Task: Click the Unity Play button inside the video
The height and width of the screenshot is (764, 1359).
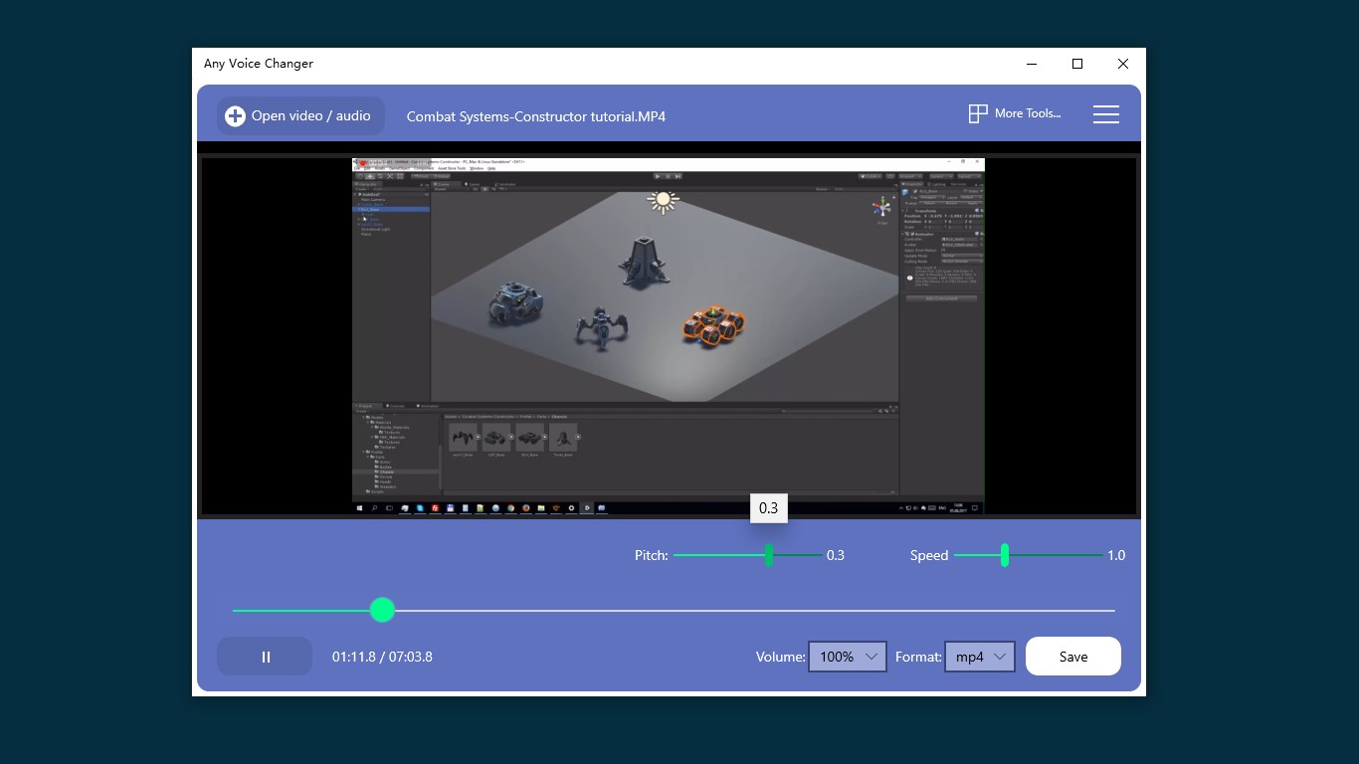Action: pos(657,175)
